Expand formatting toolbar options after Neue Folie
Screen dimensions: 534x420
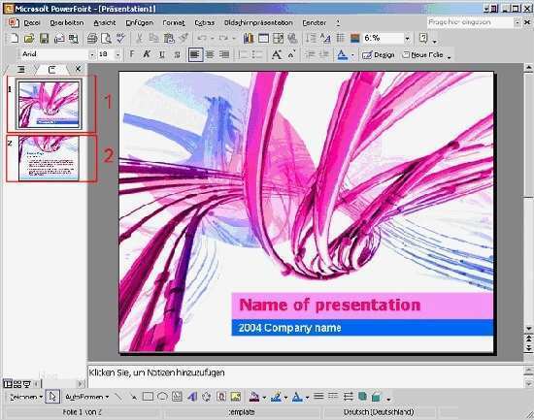(450, 57)
